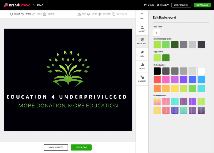Screen dimensions: 214x153
Task: Select the EDUCATION 4 UNDERPRIVILEGED text on canvas
Action: (x=67, y=97)
